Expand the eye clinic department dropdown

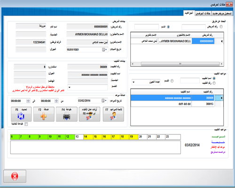pyautogui.click(x=133, y=82)
